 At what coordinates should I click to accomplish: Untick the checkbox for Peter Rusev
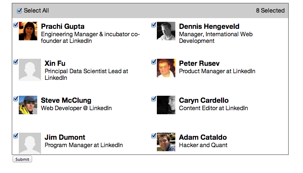pyautogui.click(x=154, y=62)
